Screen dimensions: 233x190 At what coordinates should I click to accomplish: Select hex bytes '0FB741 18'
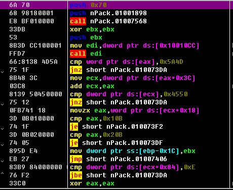[27, 110]
